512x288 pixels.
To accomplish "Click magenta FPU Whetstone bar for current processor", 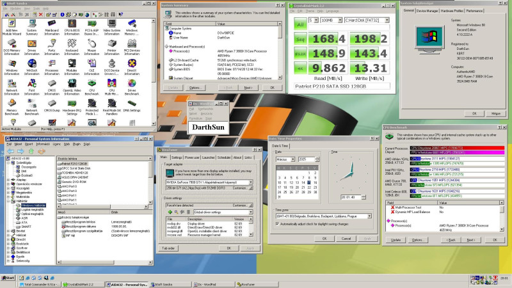I will [x=457, y=152].
